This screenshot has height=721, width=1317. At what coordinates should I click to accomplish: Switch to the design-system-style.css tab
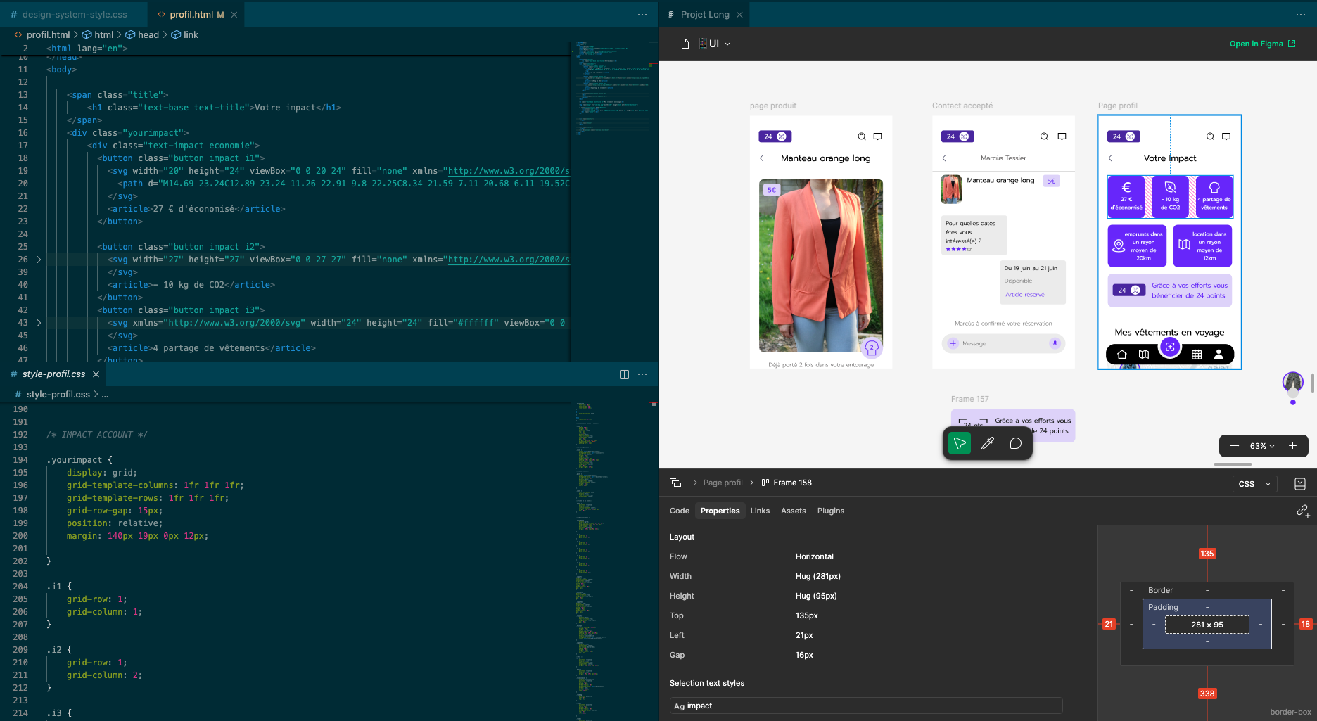(74, 14)
